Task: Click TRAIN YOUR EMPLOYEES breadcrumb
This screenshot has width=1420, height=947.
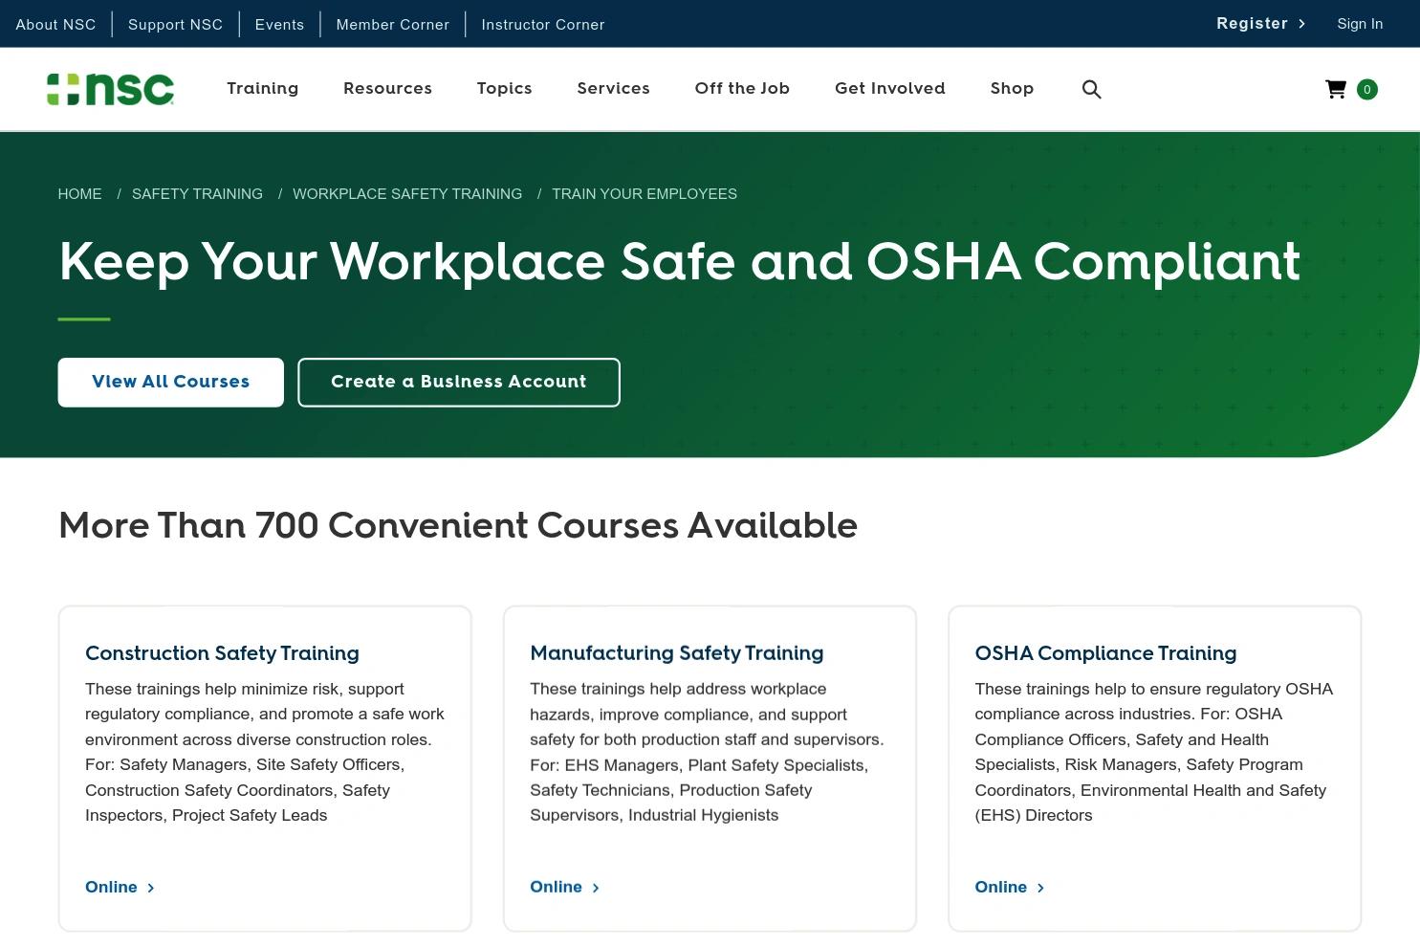Action: (644, 194)
